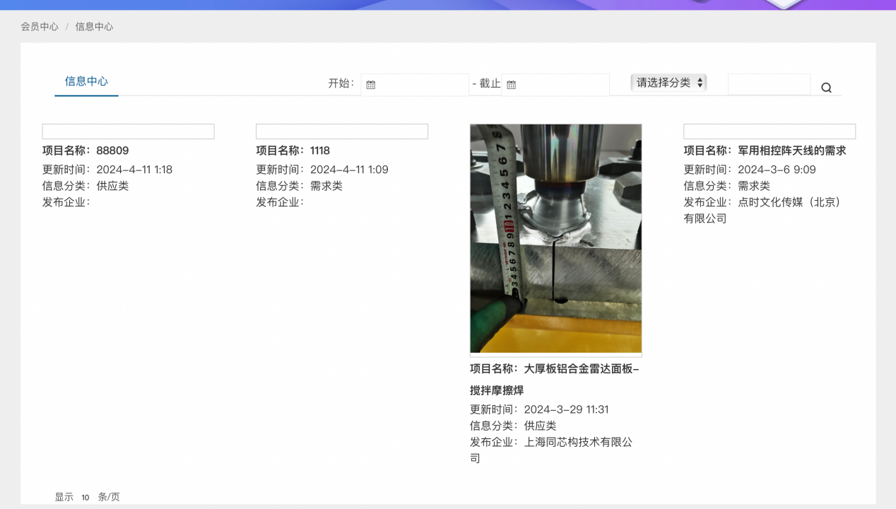Switch to the 信息中心 tab
This screenshot has width=896, height=509.
86,81
